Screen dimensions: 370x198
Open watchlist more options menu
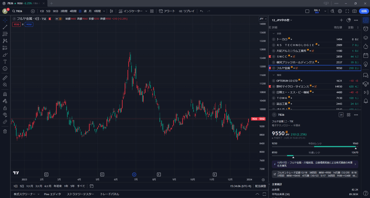356,20
